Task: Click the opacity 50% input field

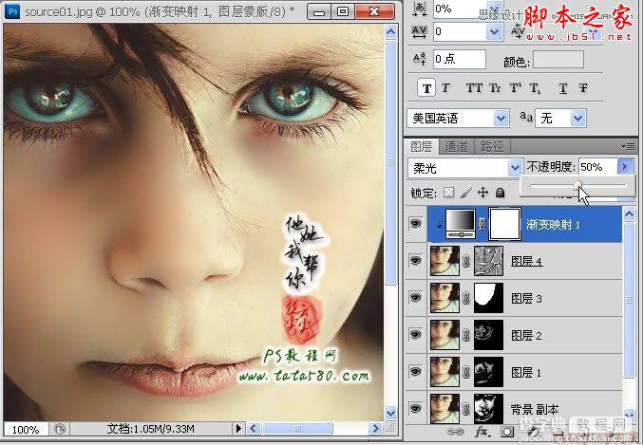Action: (597, 167)
